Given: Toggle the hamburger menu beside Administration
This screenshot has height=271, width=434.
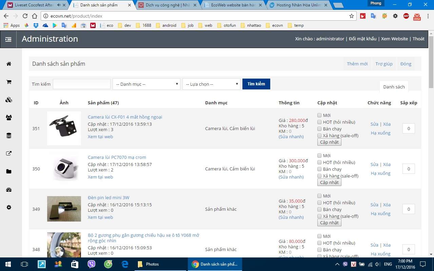Looking at the screenshot, I should (x=8, y=39).
